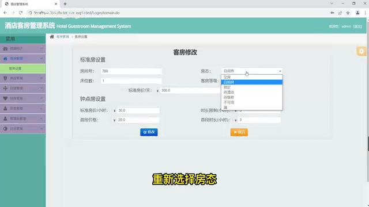Screen dimensions: 369x207
Task: Select the 酒店管理系统 browser tab
Action: [x=31, y=4]
